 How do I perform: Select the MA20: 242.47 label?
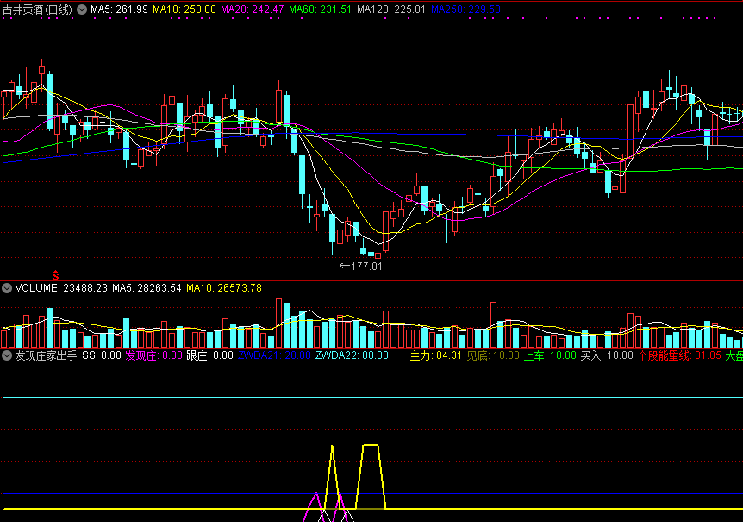tap(252, 9)
